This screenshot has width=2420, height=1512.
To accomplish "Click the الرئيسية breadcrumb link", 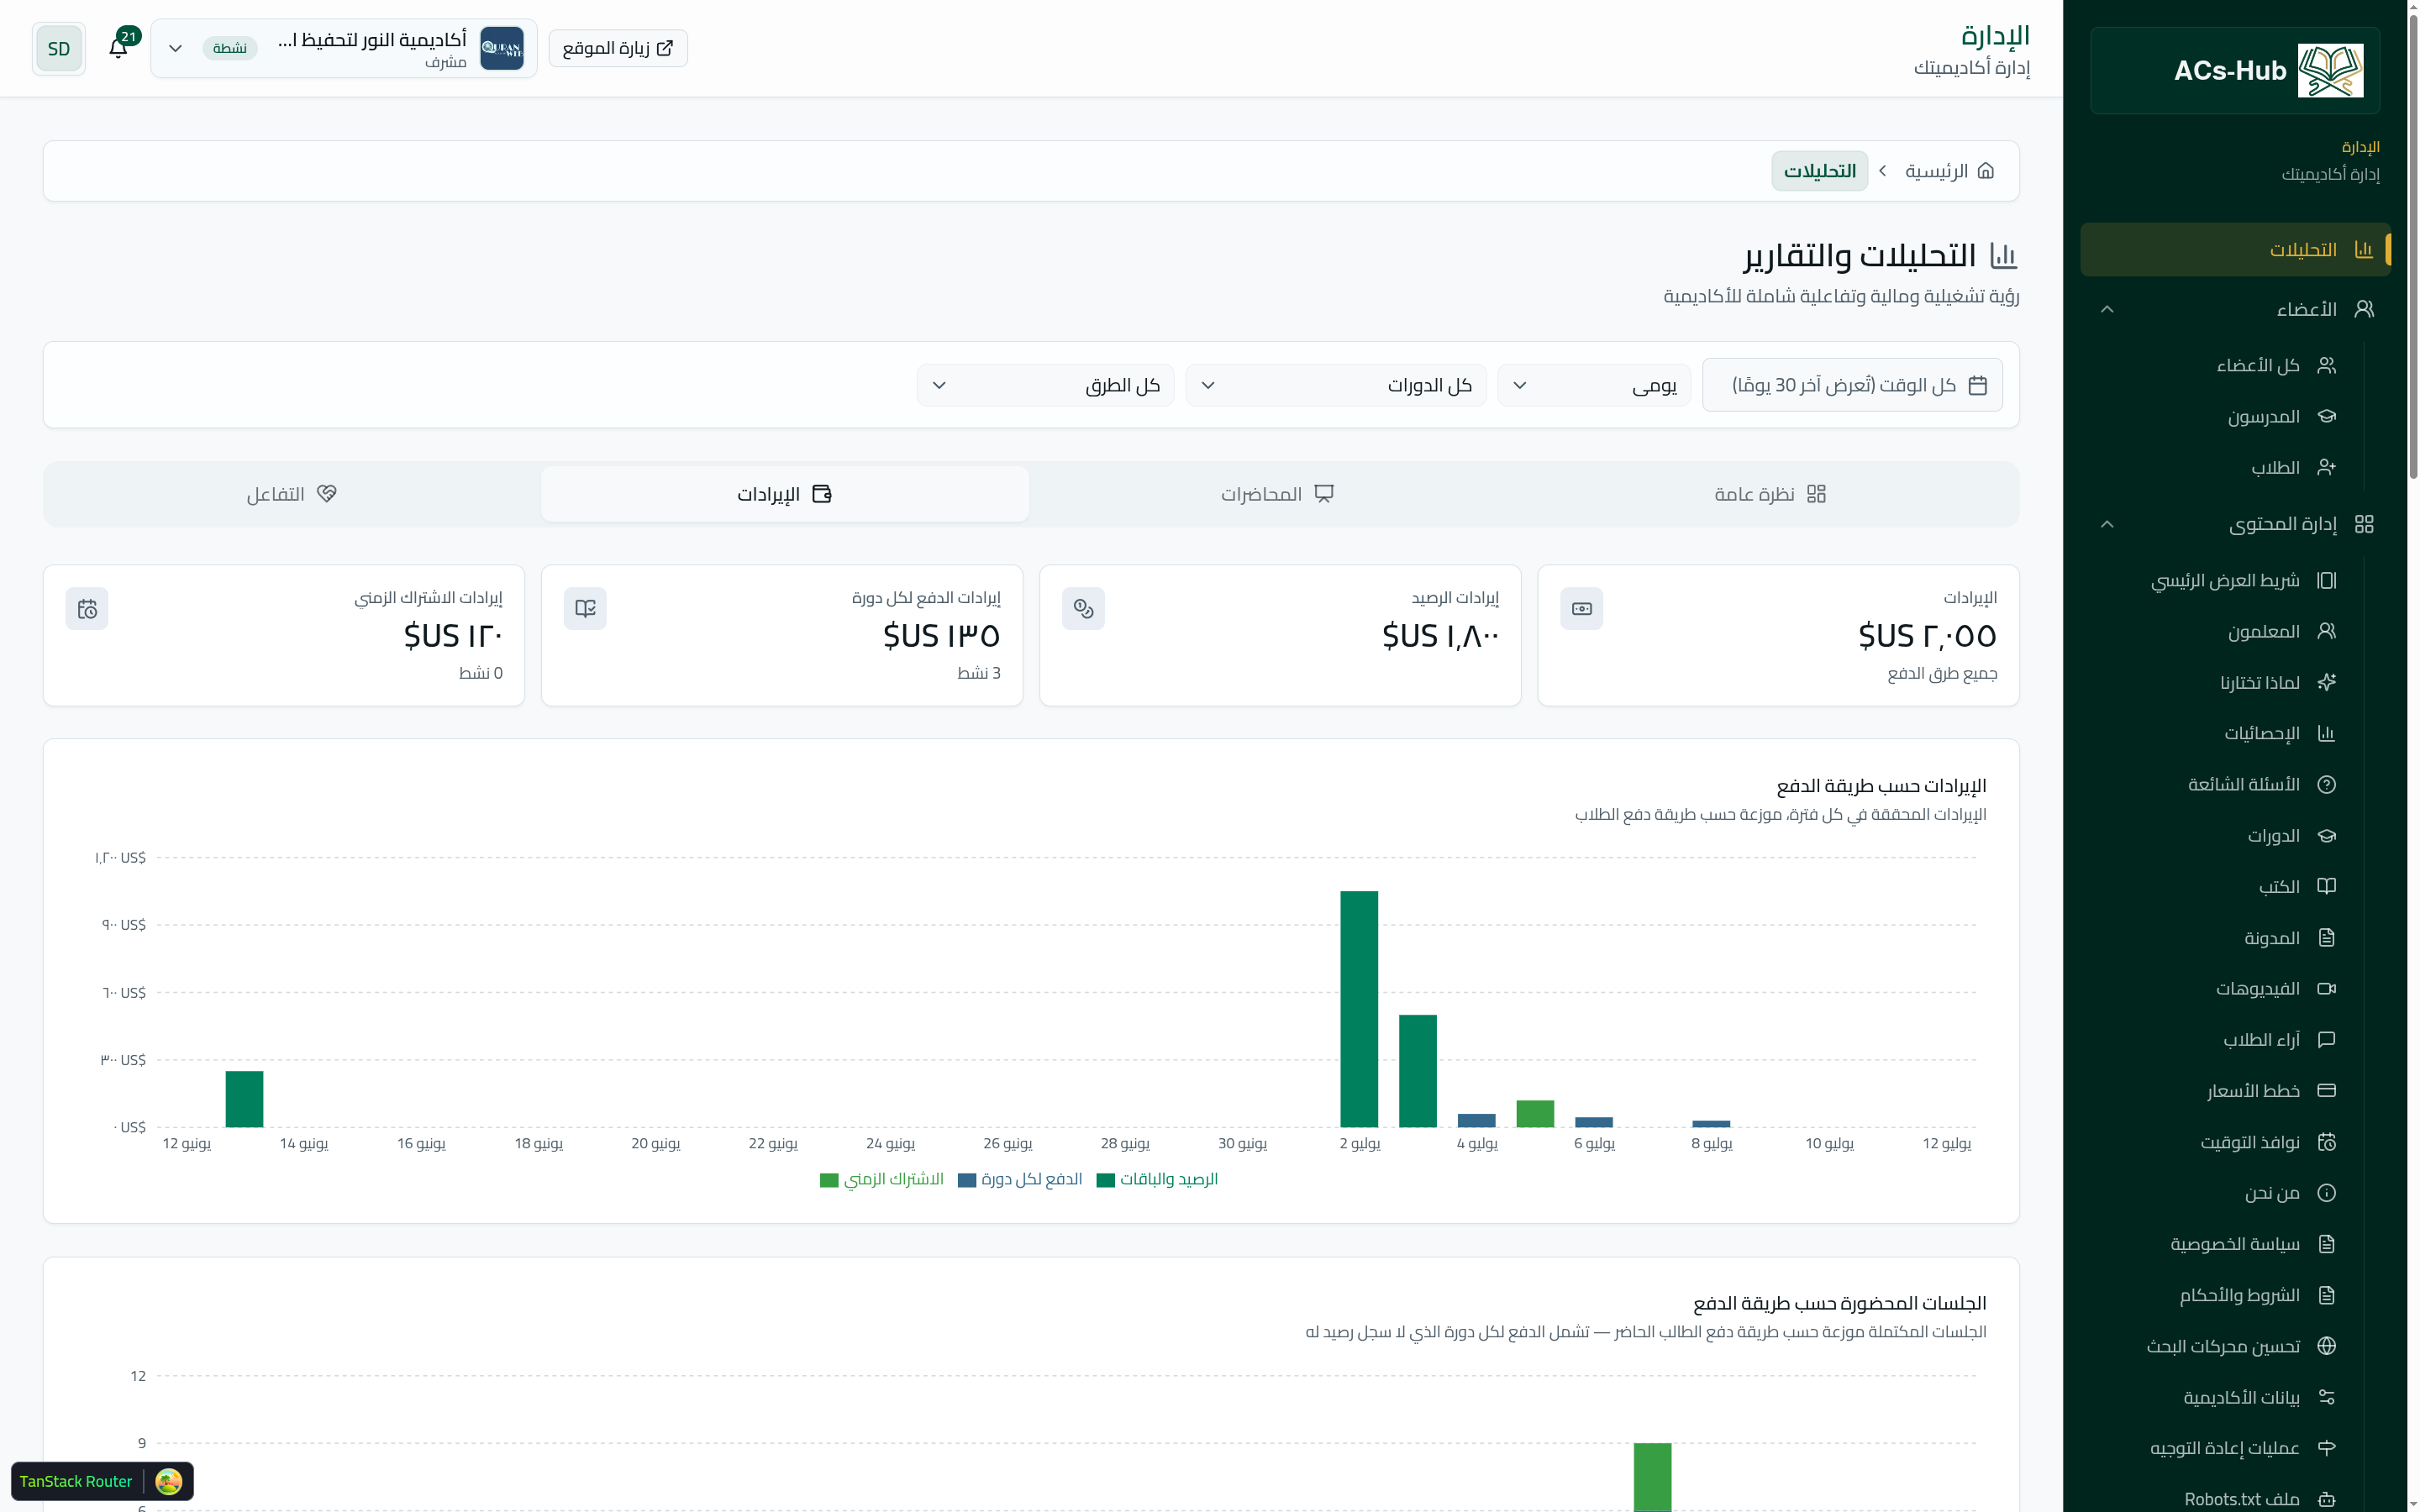I will click(1949, 171).
